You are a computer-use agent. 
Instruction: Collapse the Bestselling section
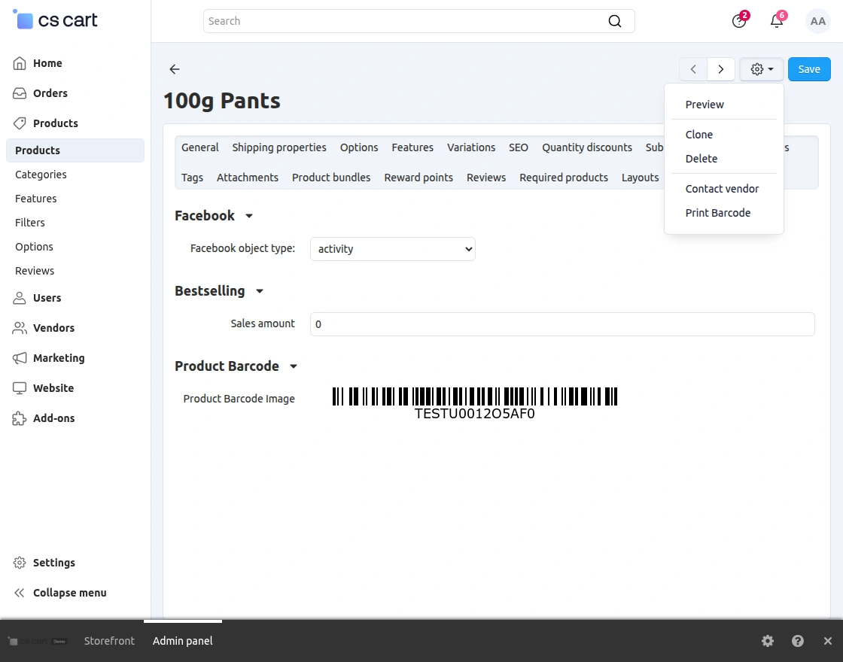click(219, 291)
